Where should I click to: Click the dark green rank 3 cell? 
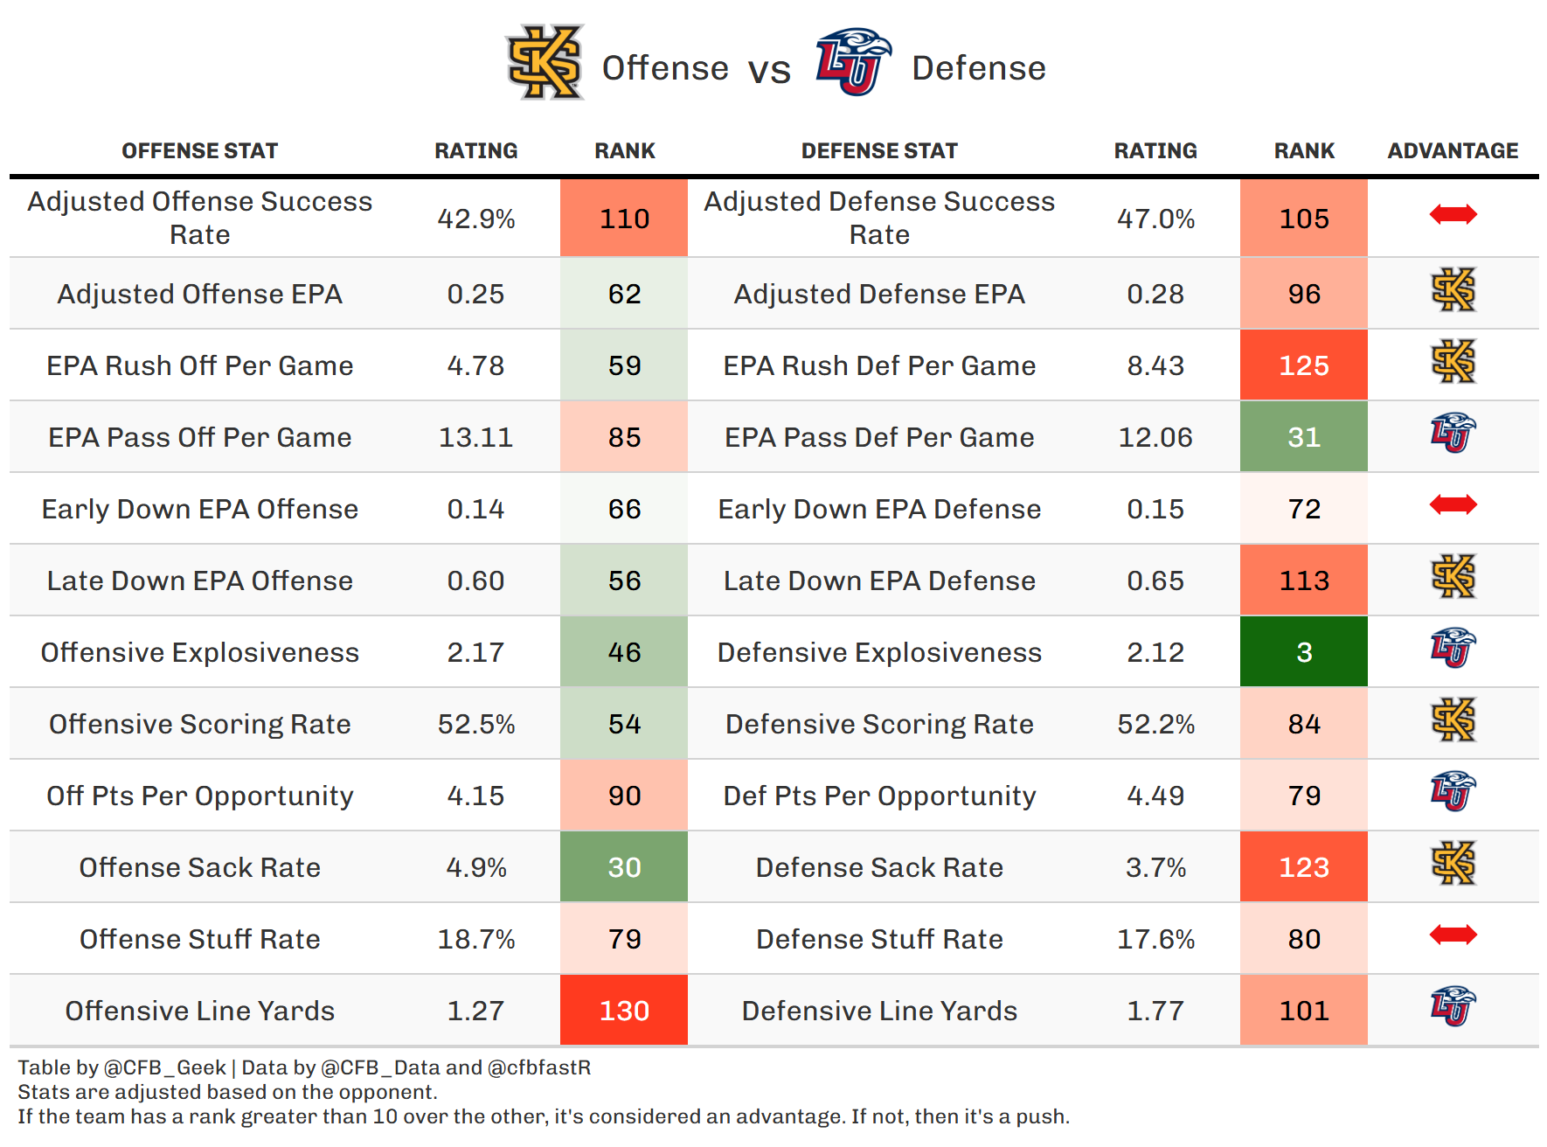coord(1303,652)
